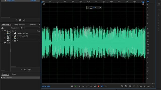
Task: Click the Проводник list horizontal scrollbar
Action: pyautogui.click(x=14, y=67)
